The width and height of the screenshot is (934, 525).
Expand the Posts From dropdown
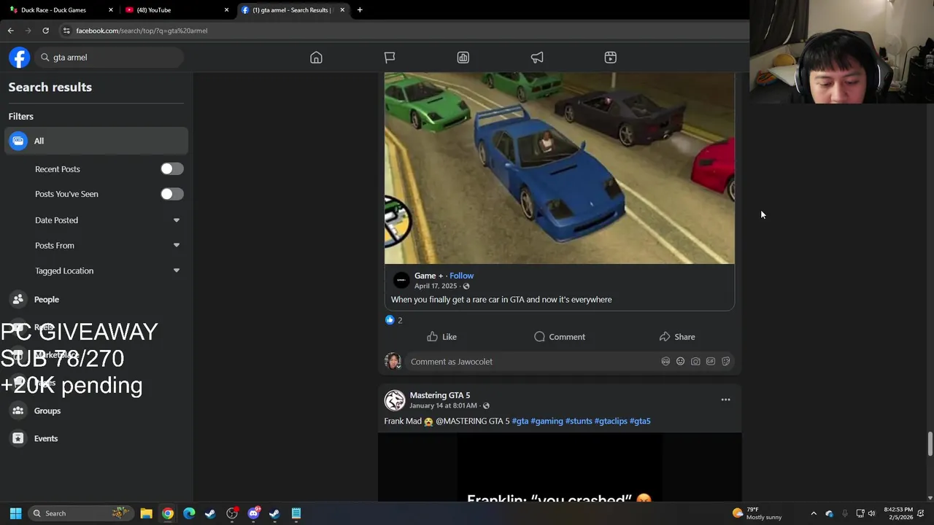click(177, 246)
